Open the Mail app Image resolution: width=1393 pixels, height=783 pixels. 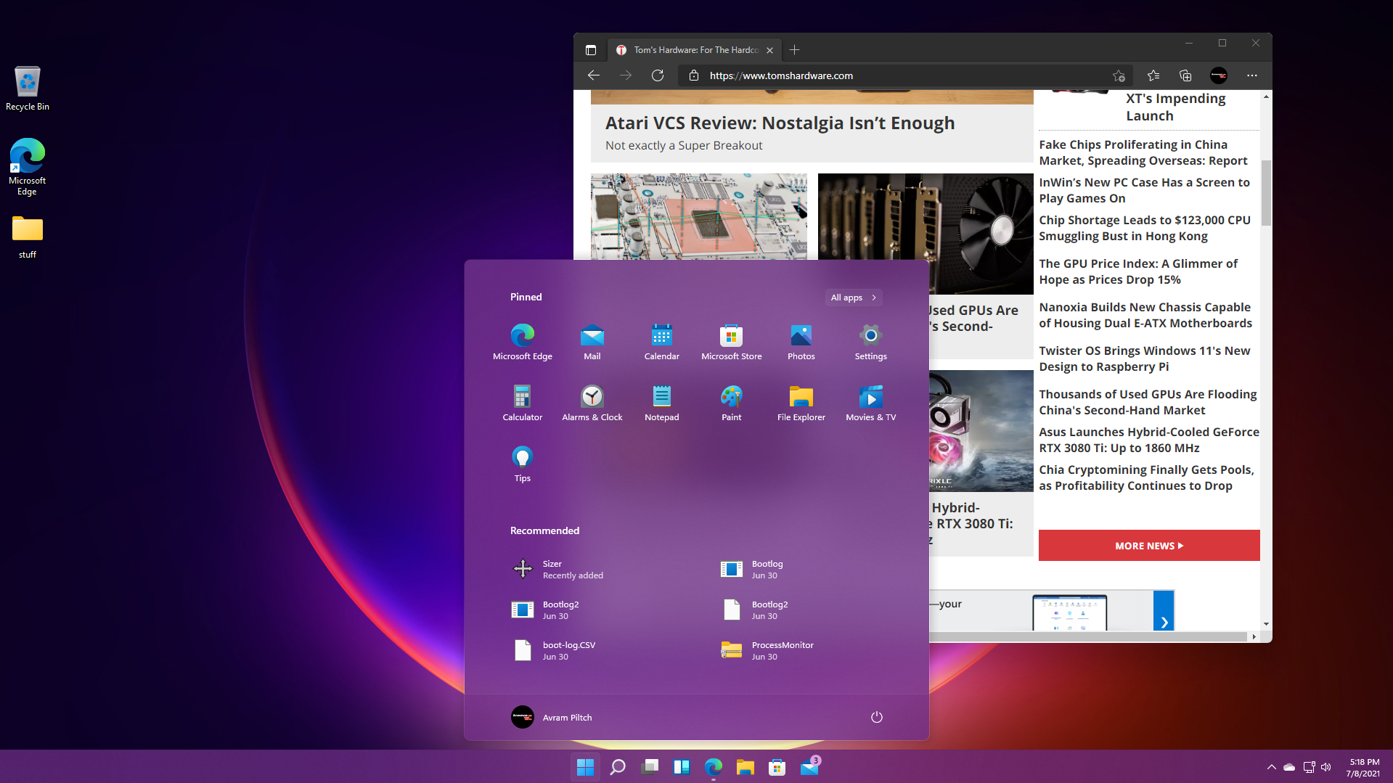click(x=592, y=341)
